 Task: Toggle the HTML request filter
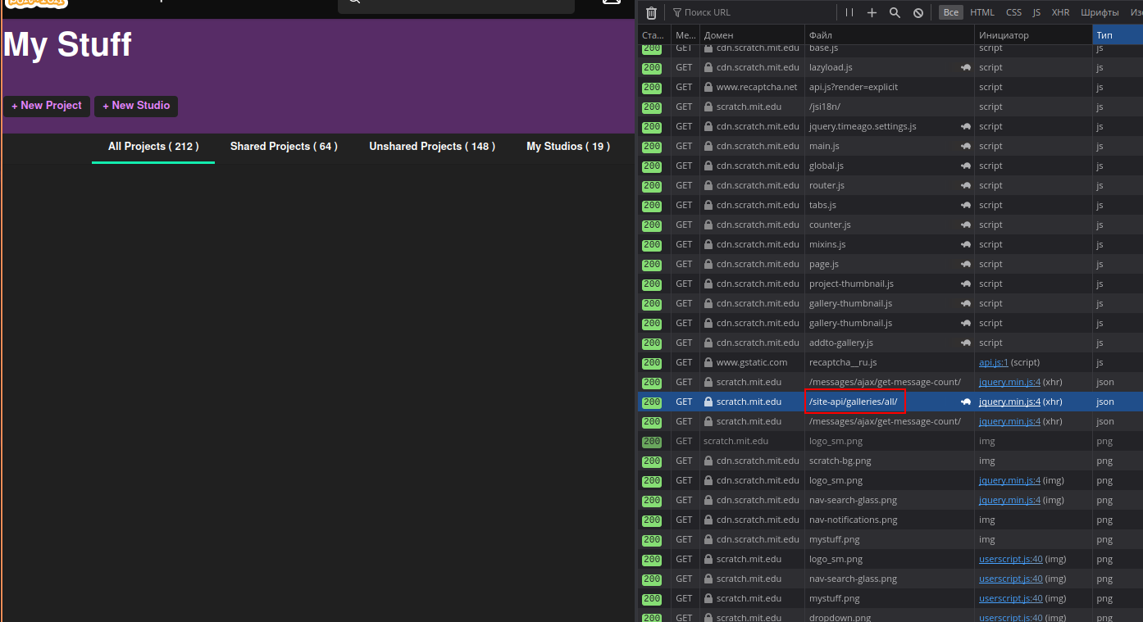[x=981, y=13]
